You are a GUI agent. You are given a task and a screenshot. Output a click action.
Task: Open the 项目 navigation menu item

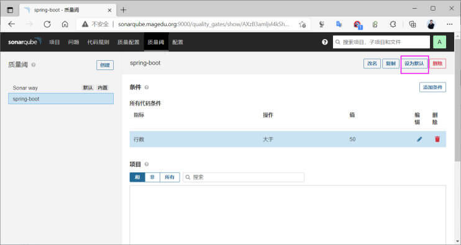55,42
